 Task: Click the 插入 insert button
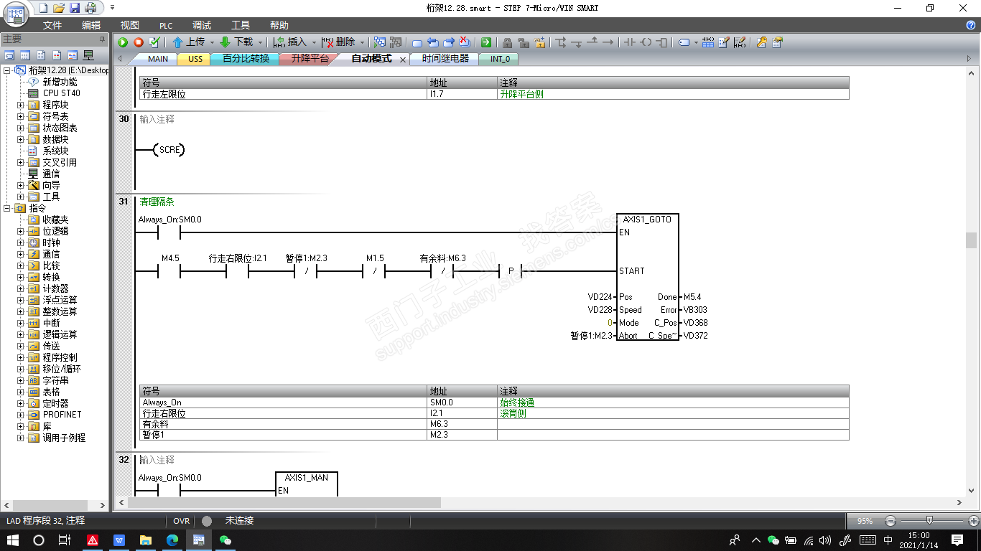click(x=290, y=42)
